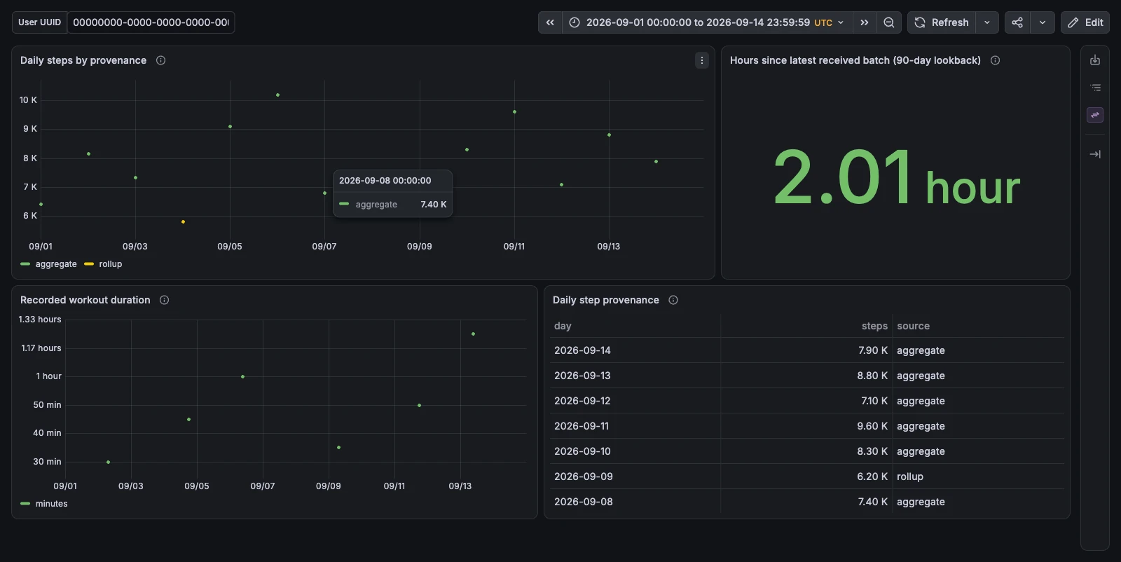This screenshot has height=562, width=1121.
Task: Open the outline icon in the right sidebar
Action: tap(1095, 88)
